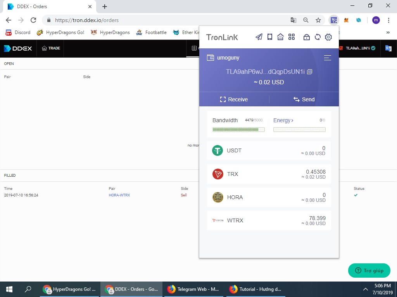Screen dimensions: 397x297
Task: Open the TronLink apps grid icon
Action: click(x=292, y=37)
